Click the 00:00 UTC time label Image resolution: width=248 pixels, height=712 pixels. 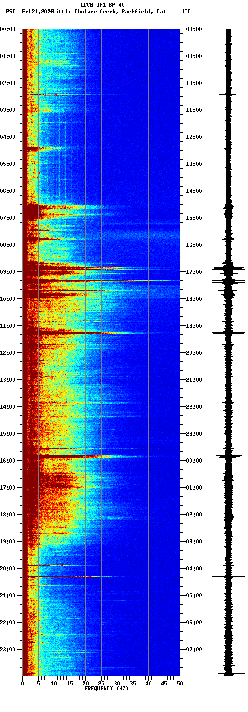tap(194, 461)
